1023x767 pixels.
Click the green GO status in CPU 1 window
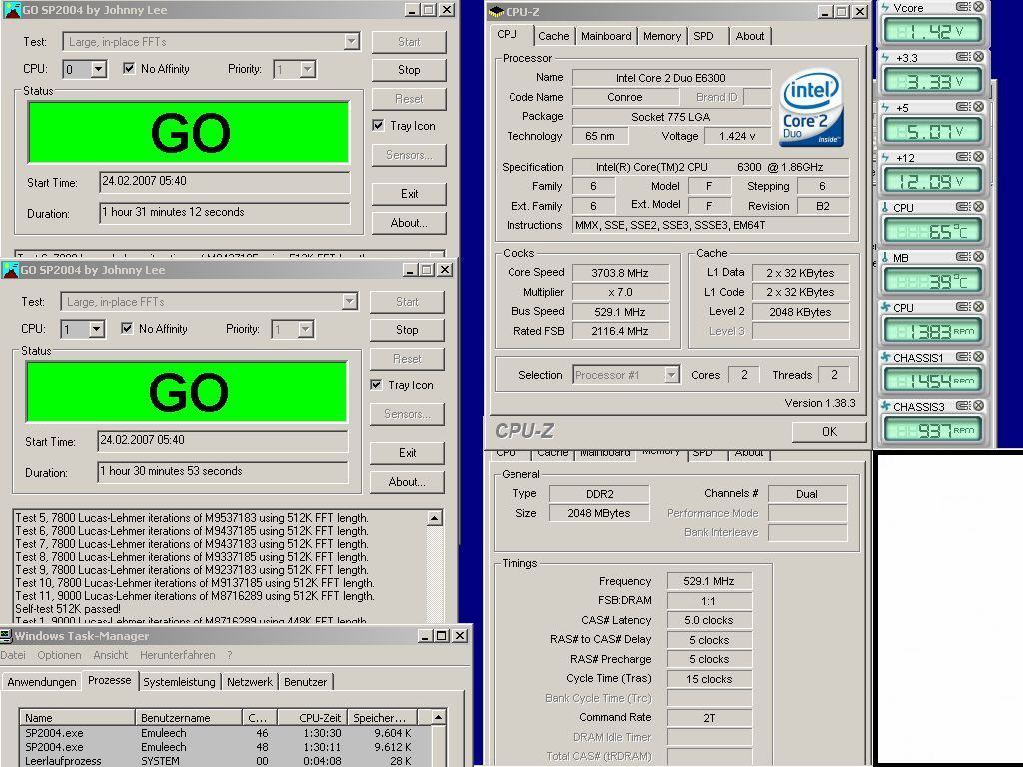point(186,392)
